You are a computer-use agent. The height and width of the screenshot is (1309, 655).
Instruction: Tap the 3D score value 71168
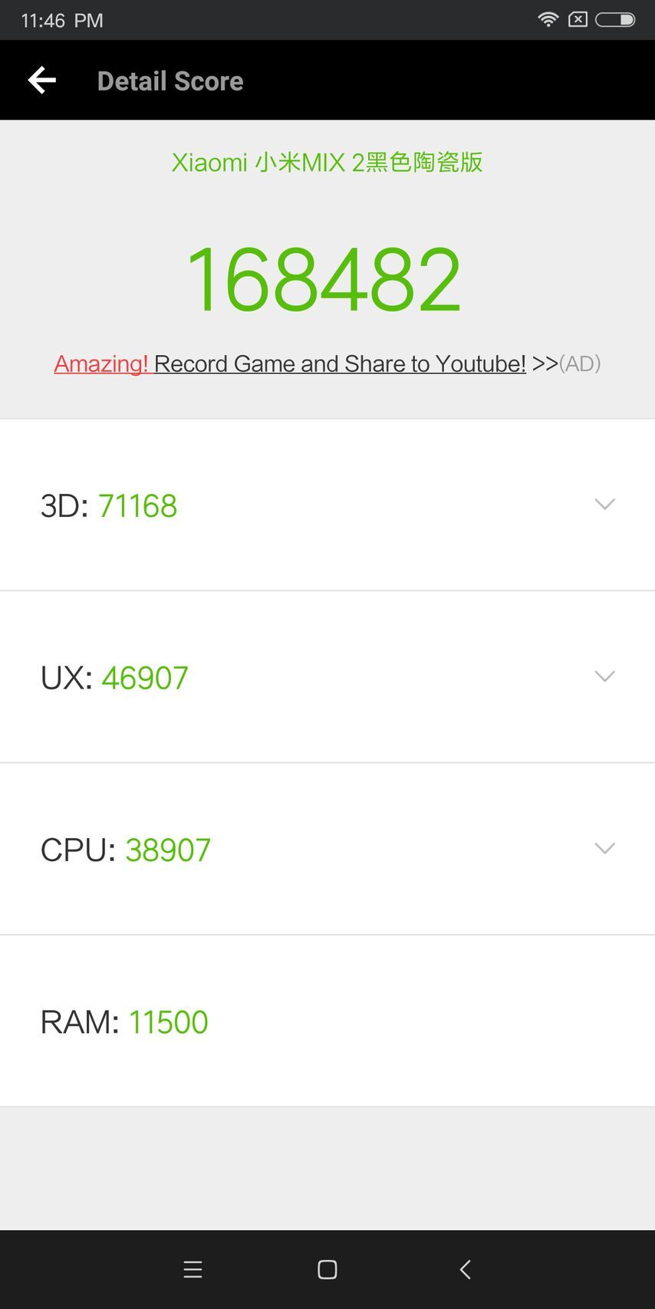(138, 505)
